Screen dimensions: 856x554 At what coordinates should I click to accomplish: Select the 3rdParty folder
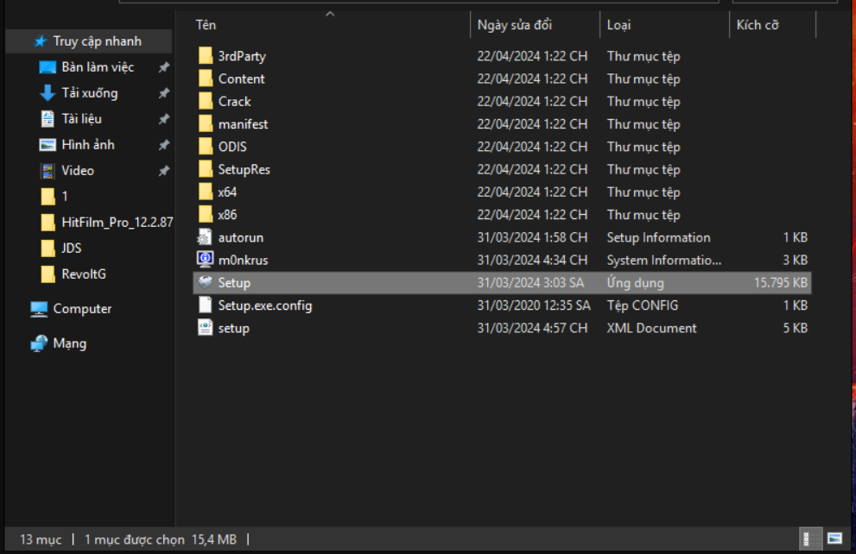241,56
